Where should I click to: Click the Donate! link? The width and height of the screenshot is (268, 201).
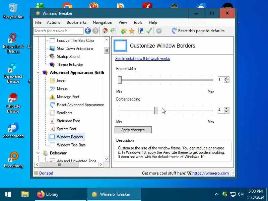[x=46, y=173]
